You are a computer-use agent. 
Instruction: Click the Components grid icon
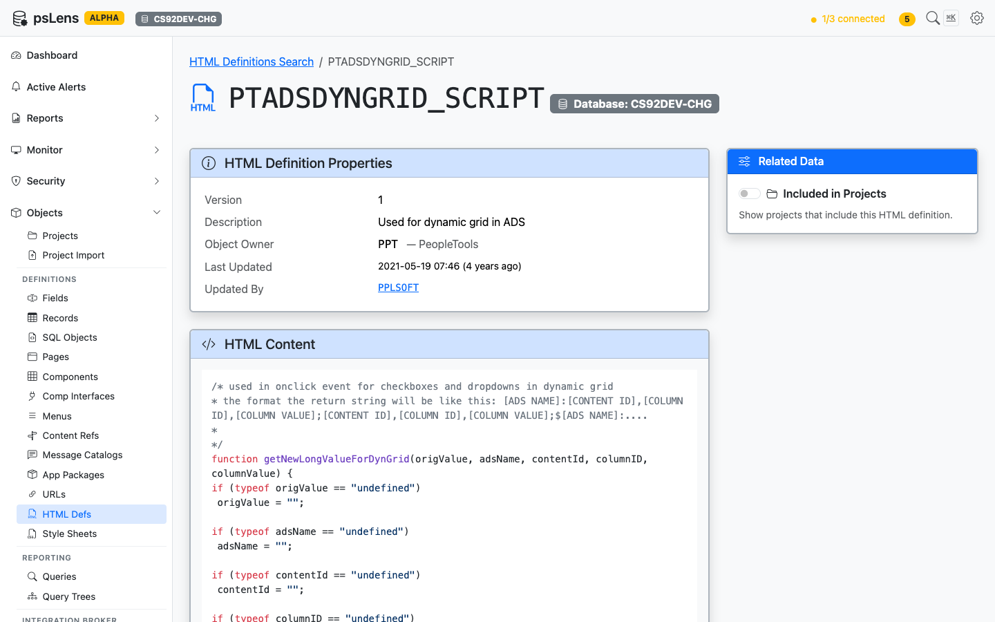click(x=32, y=377)
